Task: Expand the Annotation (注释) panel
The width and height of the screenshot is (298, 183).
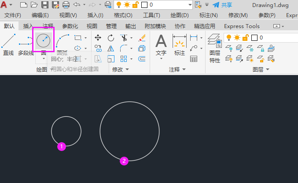Action: (177, 69)
